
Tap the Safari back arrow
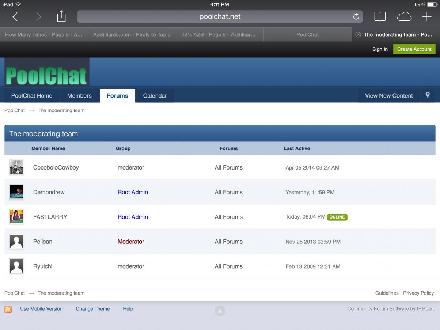(15, 16)
